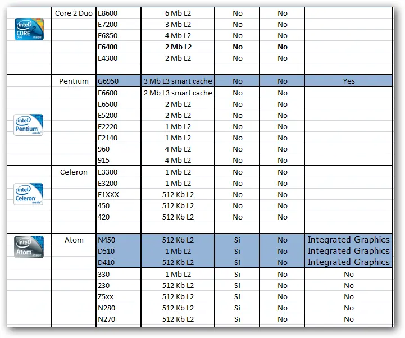Click the Intel Pentium inside logo

point(29,125)
